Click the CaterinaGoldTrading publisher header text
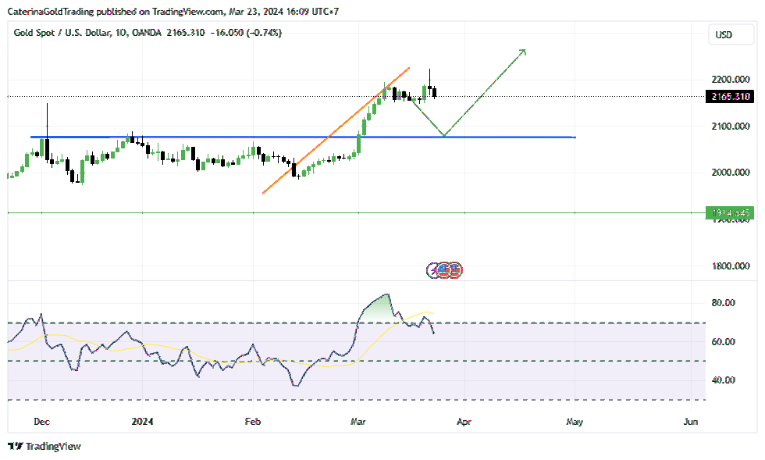Screen dimensions: 765x460 point(173,11)
